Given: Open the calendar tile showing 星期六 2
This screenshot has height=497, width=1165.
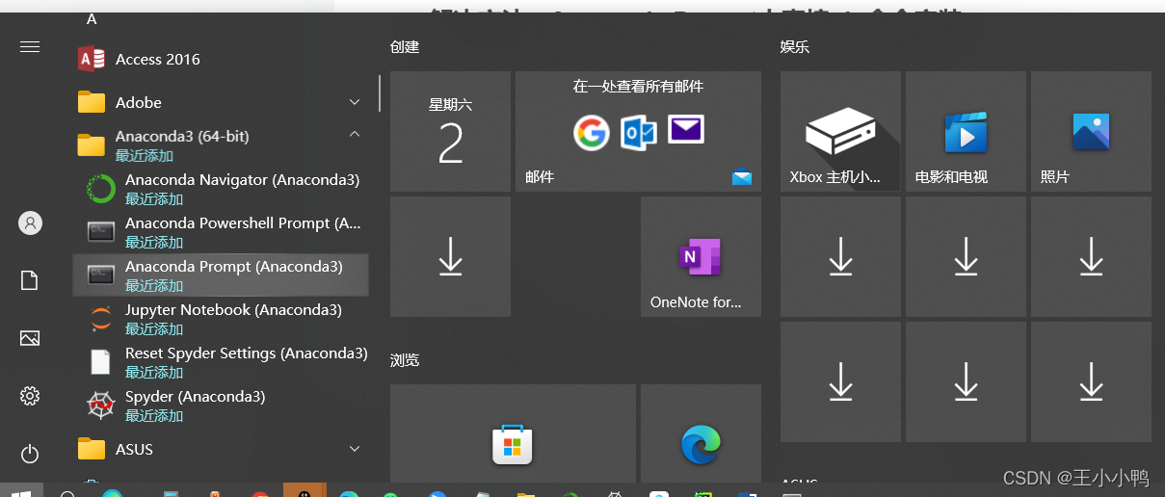Looking at the screenshot, I should click(x=450, y=131).
